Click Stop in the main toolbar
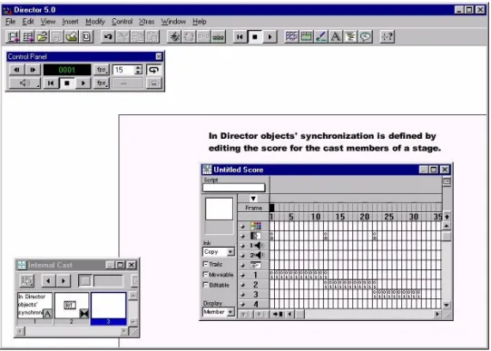The image size is (491, 351). (x=255, y=37)
